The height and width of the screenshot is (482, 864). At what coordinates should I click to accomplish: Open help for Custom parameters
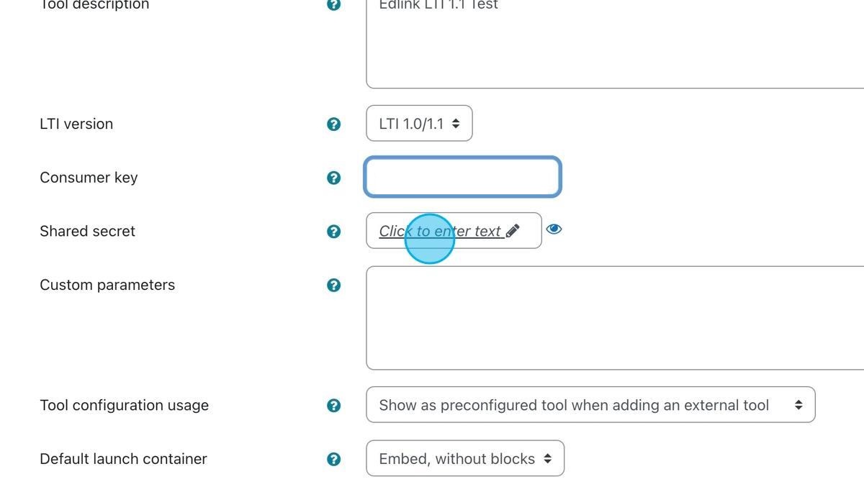pyautogui.click(x=333, y=284)
